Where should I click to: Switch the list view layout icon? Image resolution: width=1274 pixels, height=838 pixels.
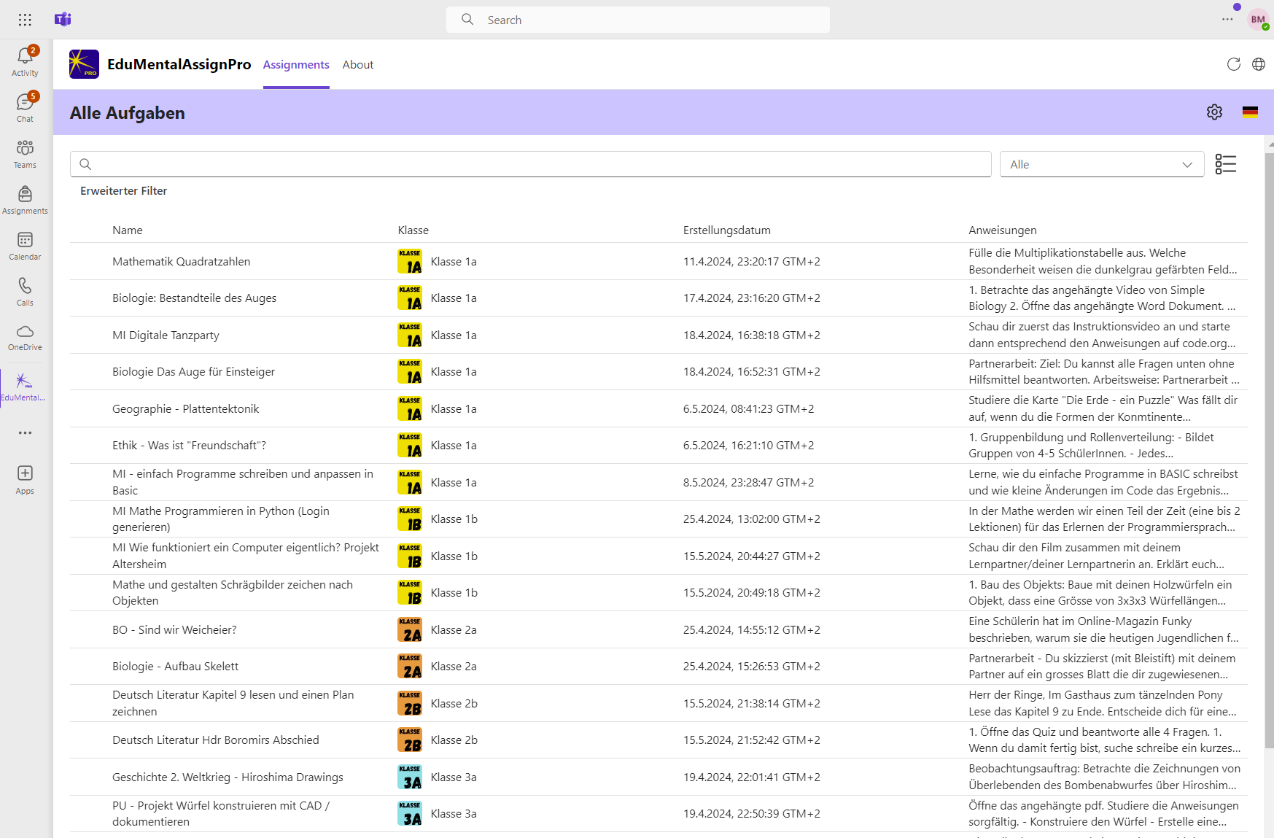coord(1225,164)
